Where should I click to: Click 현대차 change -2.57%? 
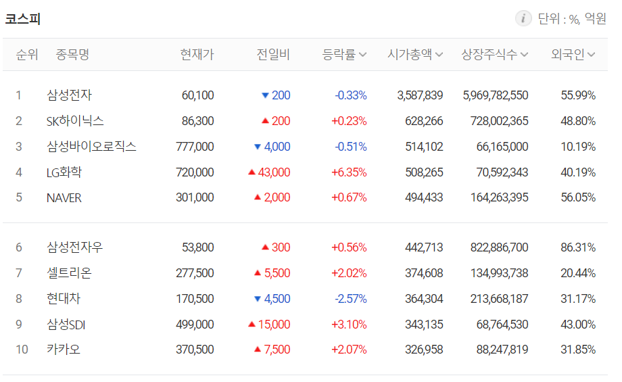351,299
